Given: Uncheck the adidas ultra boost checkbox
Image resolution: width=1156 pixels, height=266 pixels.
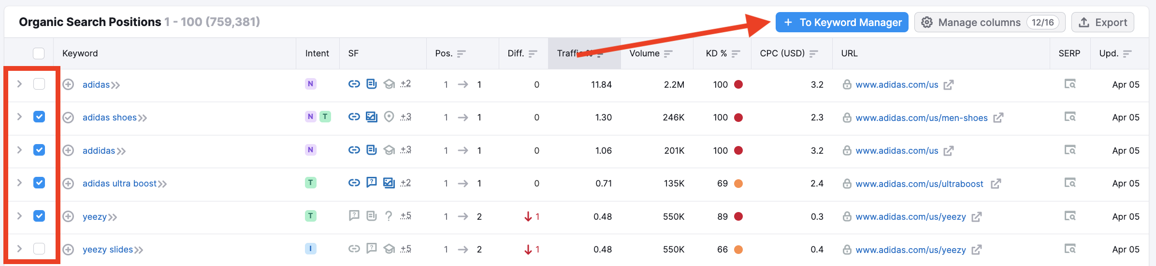Looking at the screenshot, I should tap(39, 183).
